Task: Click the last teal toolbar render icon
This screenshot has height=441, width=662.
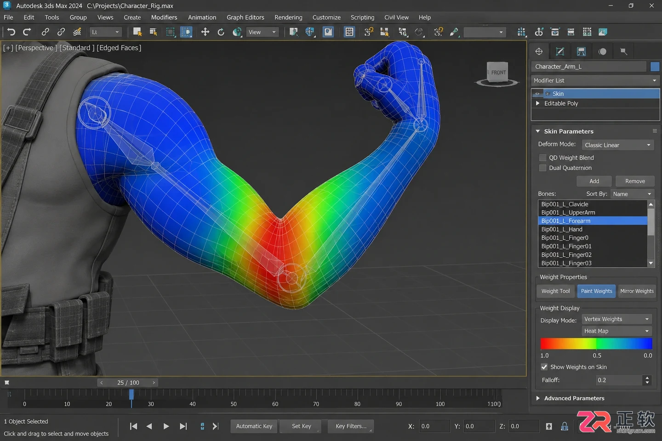Action: 603,32
